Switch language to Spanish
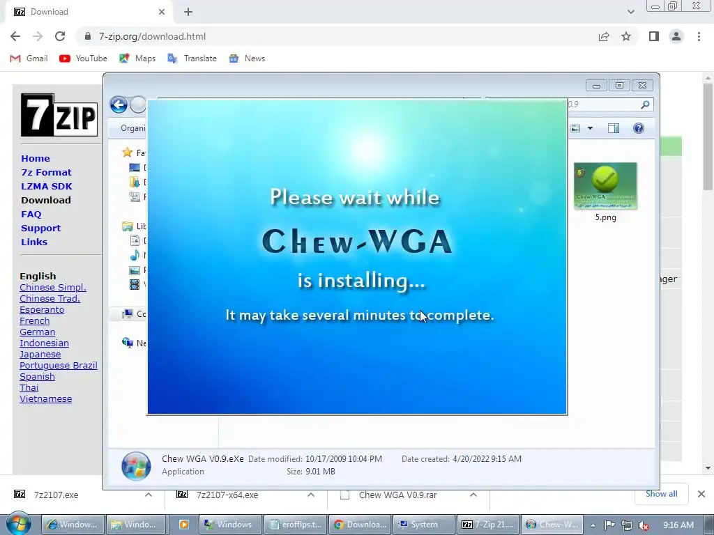Viewport: 714px width, 535px height. point(38,377)
